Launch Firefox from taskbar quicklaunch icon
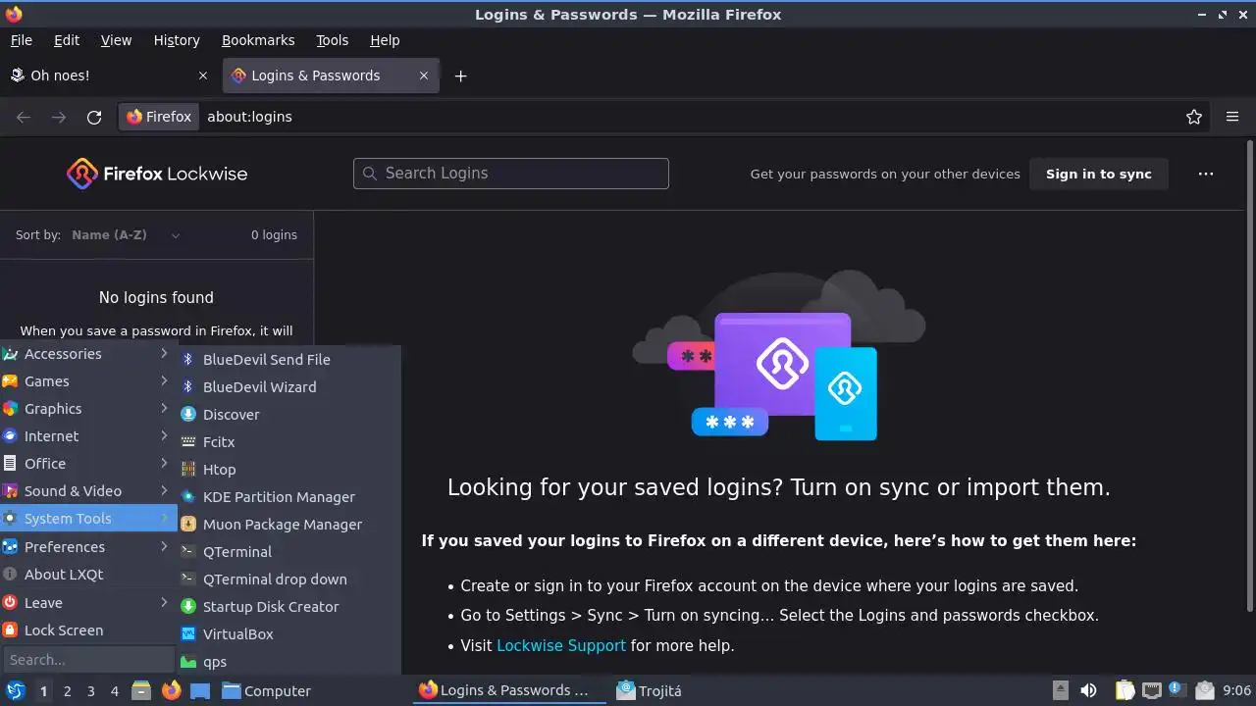Viewport: 1256px width, 706px height. tap(171, 690)
